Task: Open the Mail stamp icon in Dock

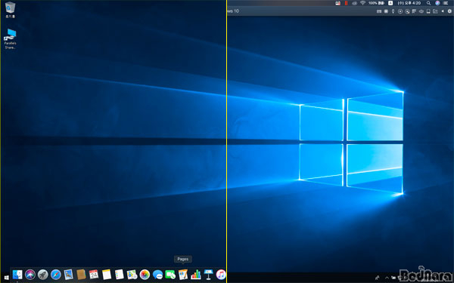Action: coord(68,275)
